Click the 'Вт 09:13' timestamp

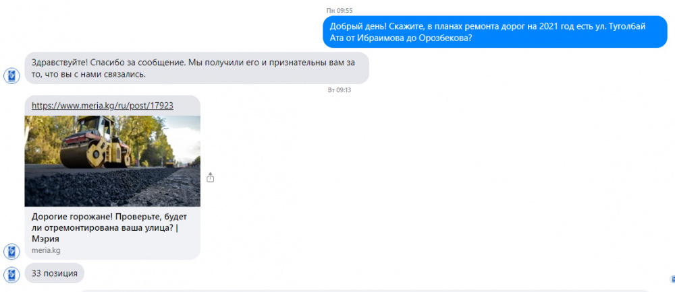(340, 90)
